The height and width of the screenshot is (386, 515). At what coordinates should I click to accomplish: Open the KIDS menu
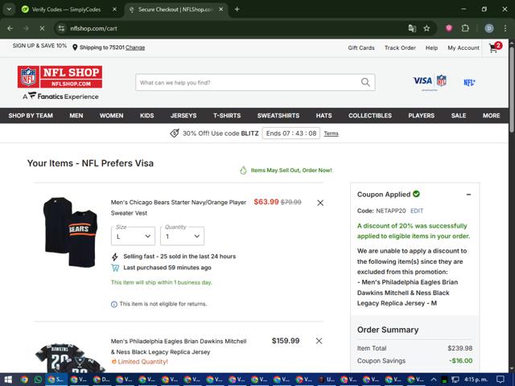(146, 116)
